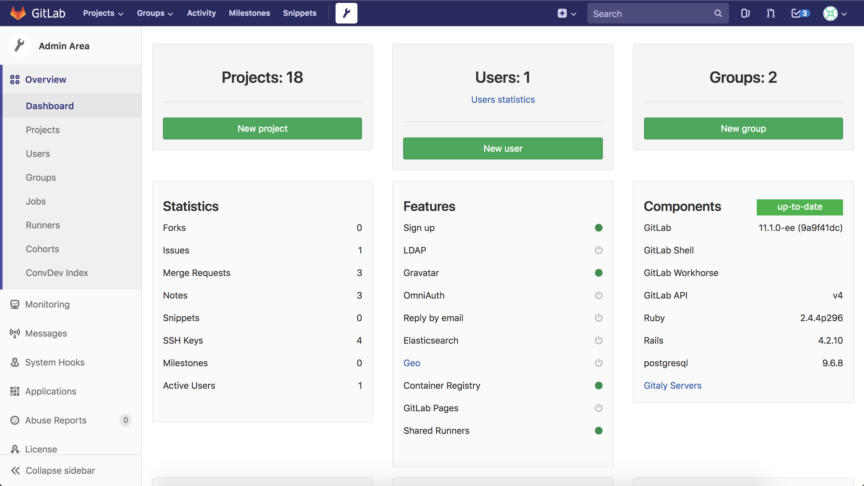Screen dimensions: 864x486
Task: Open the Milestones menu item
Action: click(x=249, y=13)
